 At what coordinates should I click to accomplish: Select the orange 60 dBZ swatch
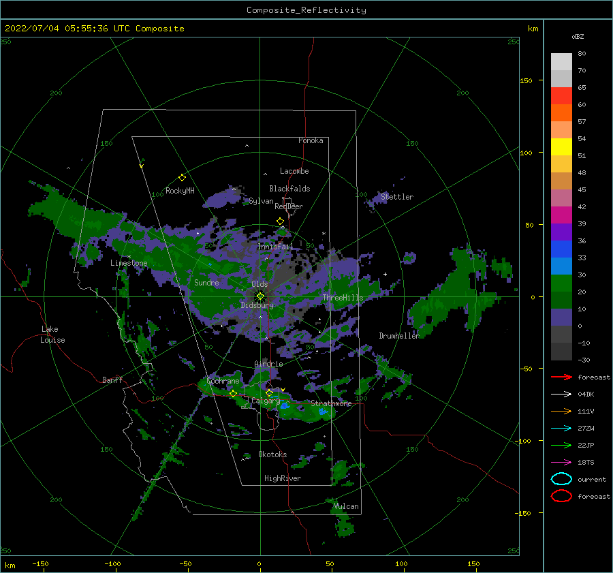(x=561, y=112)
